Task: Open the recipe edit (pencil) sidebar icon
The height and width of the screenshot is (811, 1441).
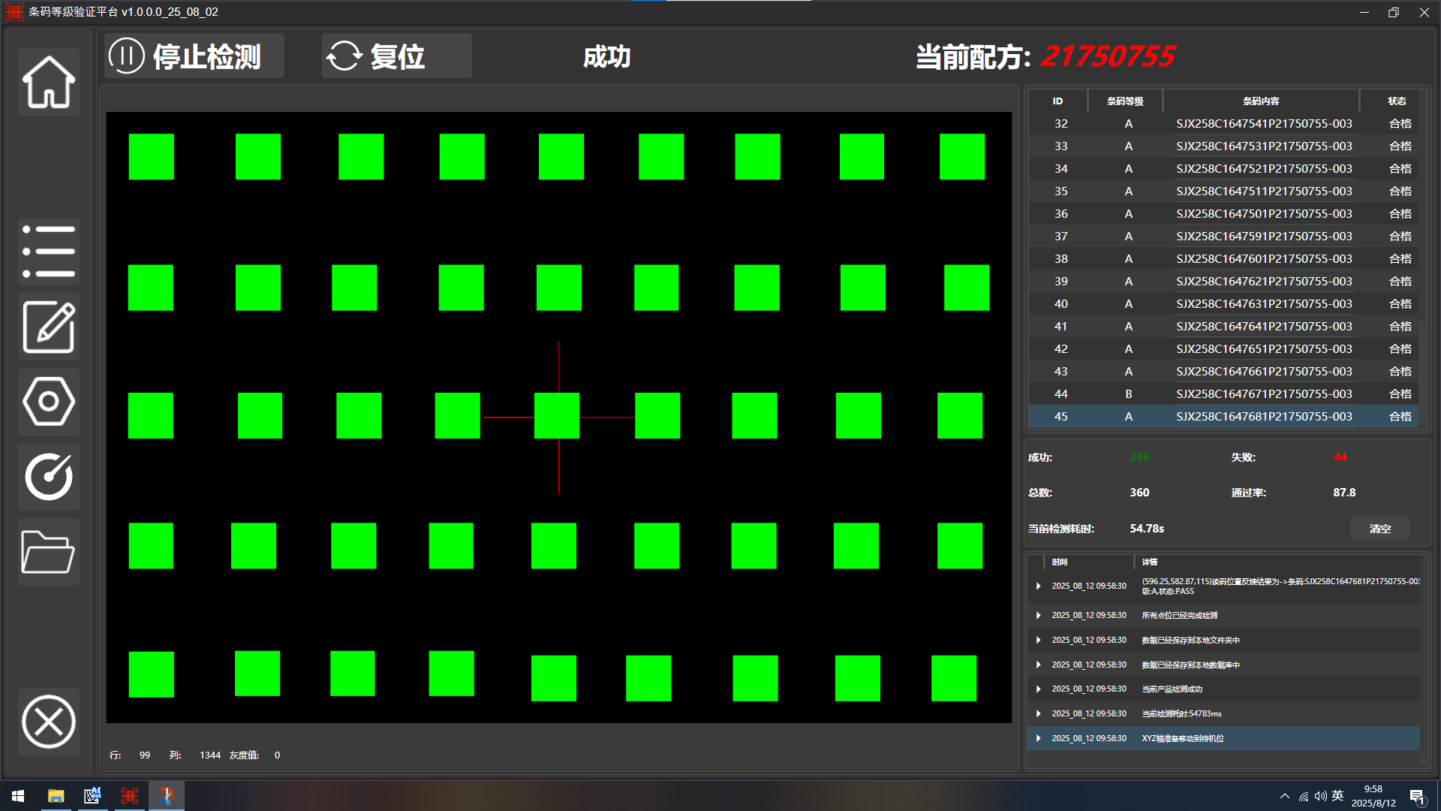Action: coord(48,327)
